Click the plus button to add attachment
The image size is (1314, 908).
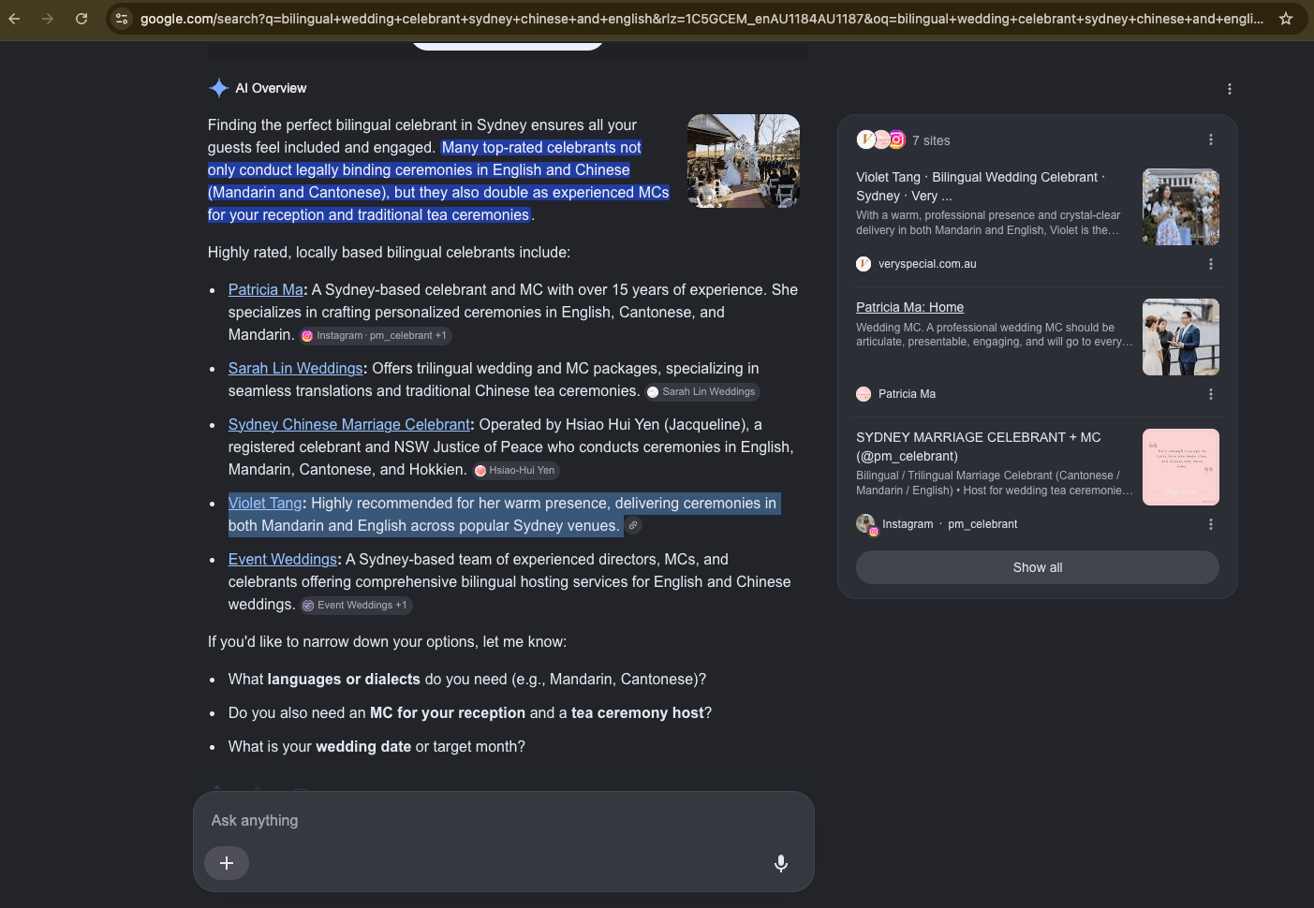tap(227, 863)
